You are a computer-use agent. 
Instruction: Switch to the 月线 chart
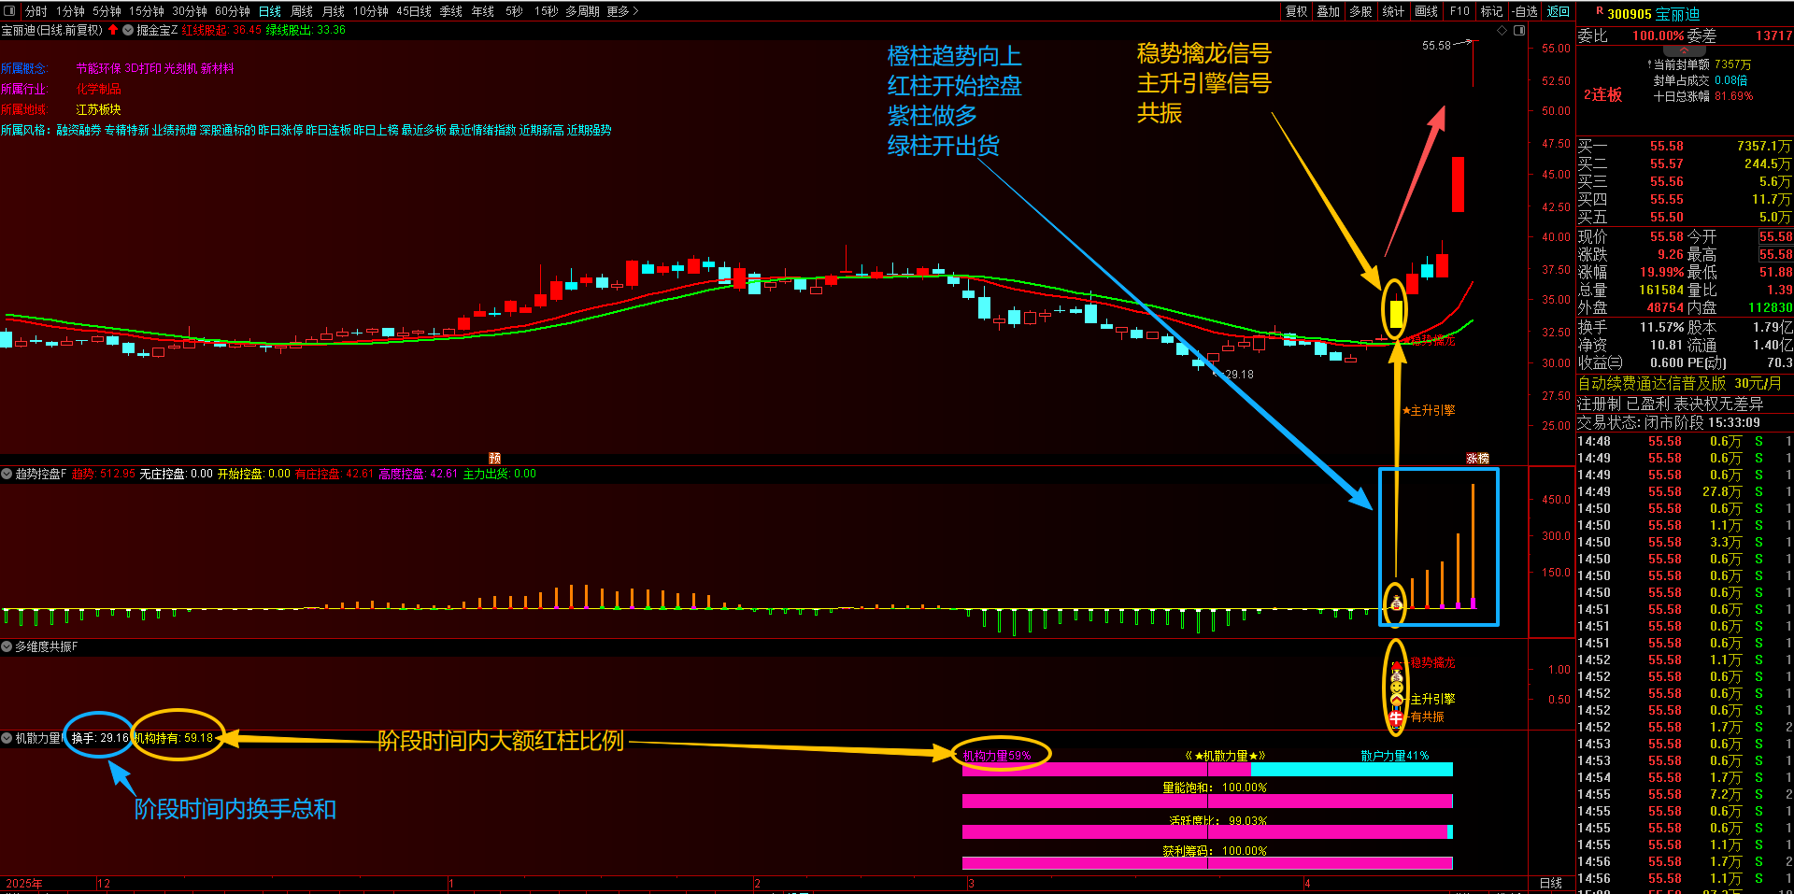(334, 11)
